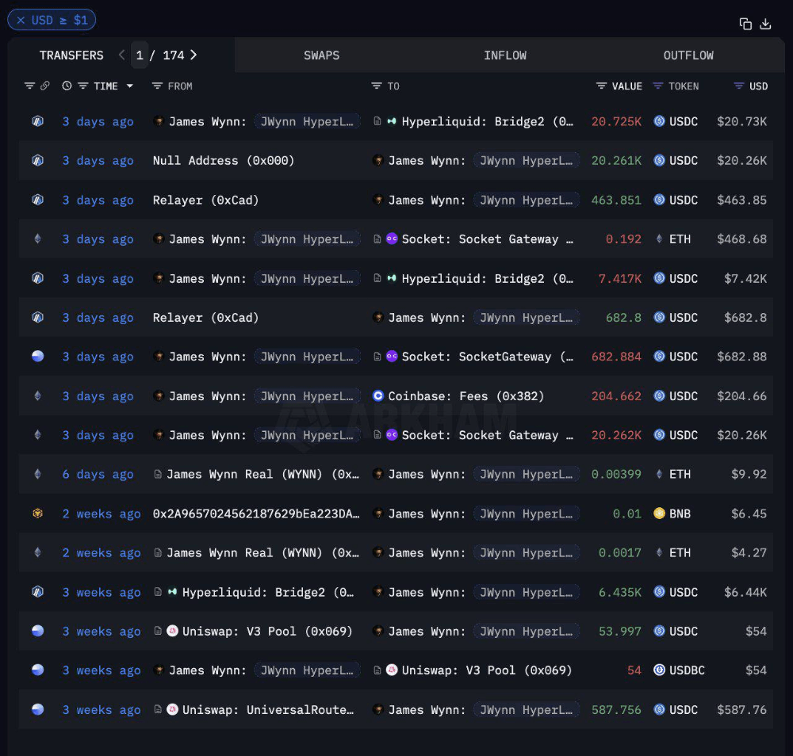Toggle the clock time format icon
This screenshot has width=793, height=756.
(x=67, y=86)
